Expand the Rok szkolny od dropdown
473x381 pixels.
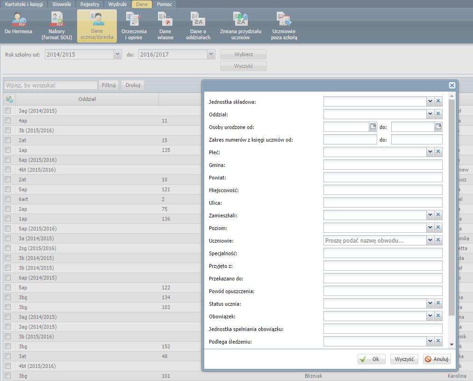click(117, 54)
